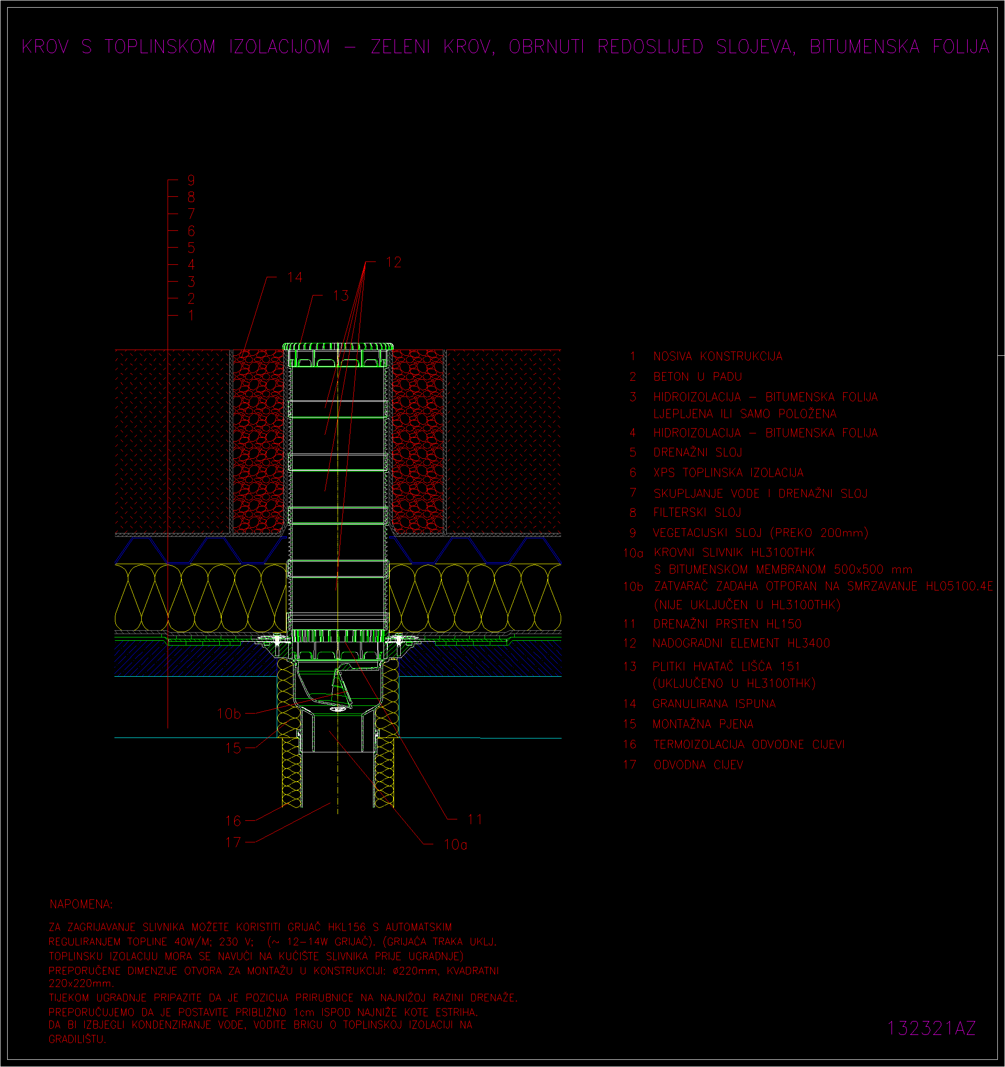Click callout label '13' above the drain
Viewport: 1005px width, 1067px height.
point(341,295)
